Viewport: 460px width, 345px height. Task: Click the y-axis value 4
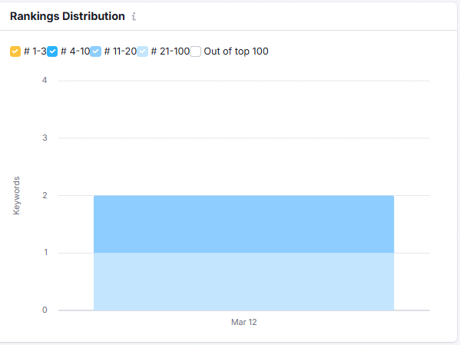click(x=45, y=80)
